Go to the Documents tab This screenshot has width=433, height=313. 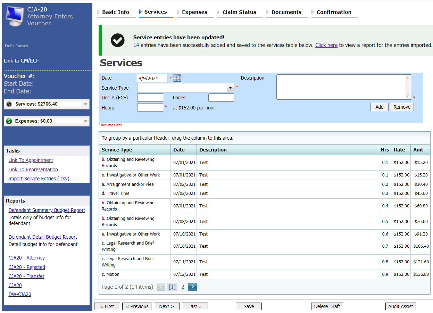click(286, 12)
